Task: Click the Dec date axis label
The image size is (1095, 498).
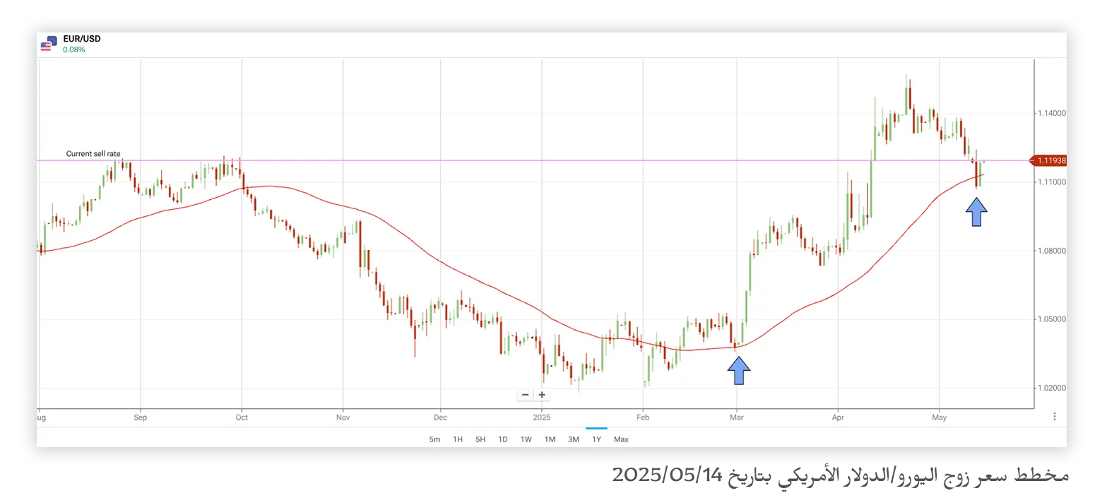Action: coord(440,417)
